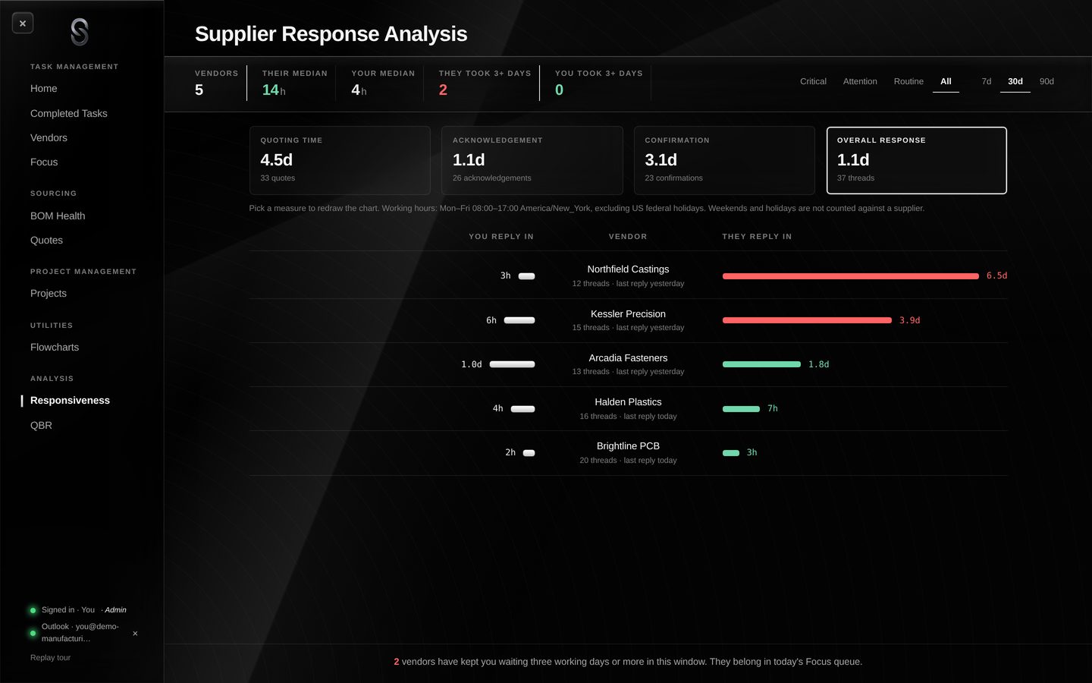Screen dimensions: 1092x683
Task: Click the S chain-link app logo
Action: tap(80, 32)
